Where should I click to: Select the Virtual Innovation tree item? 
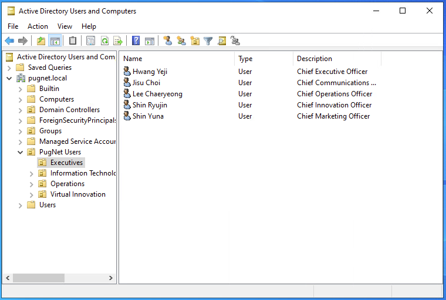point(78,194)
